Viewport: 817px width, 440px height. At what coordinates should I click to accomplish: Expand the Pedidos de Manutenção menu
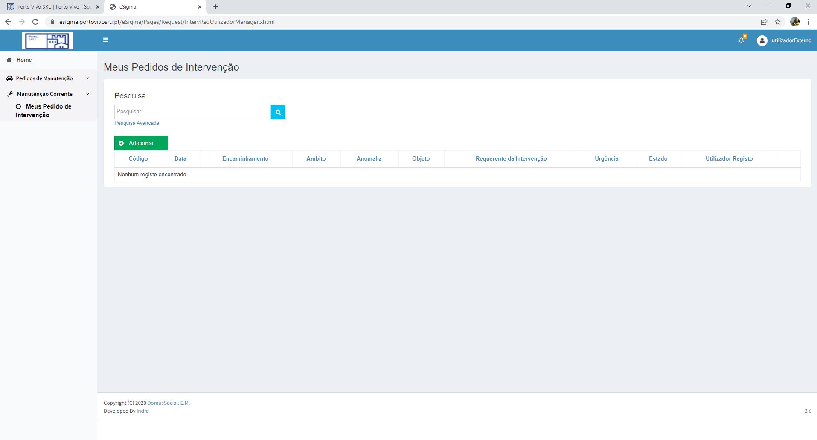click(44, 78)
